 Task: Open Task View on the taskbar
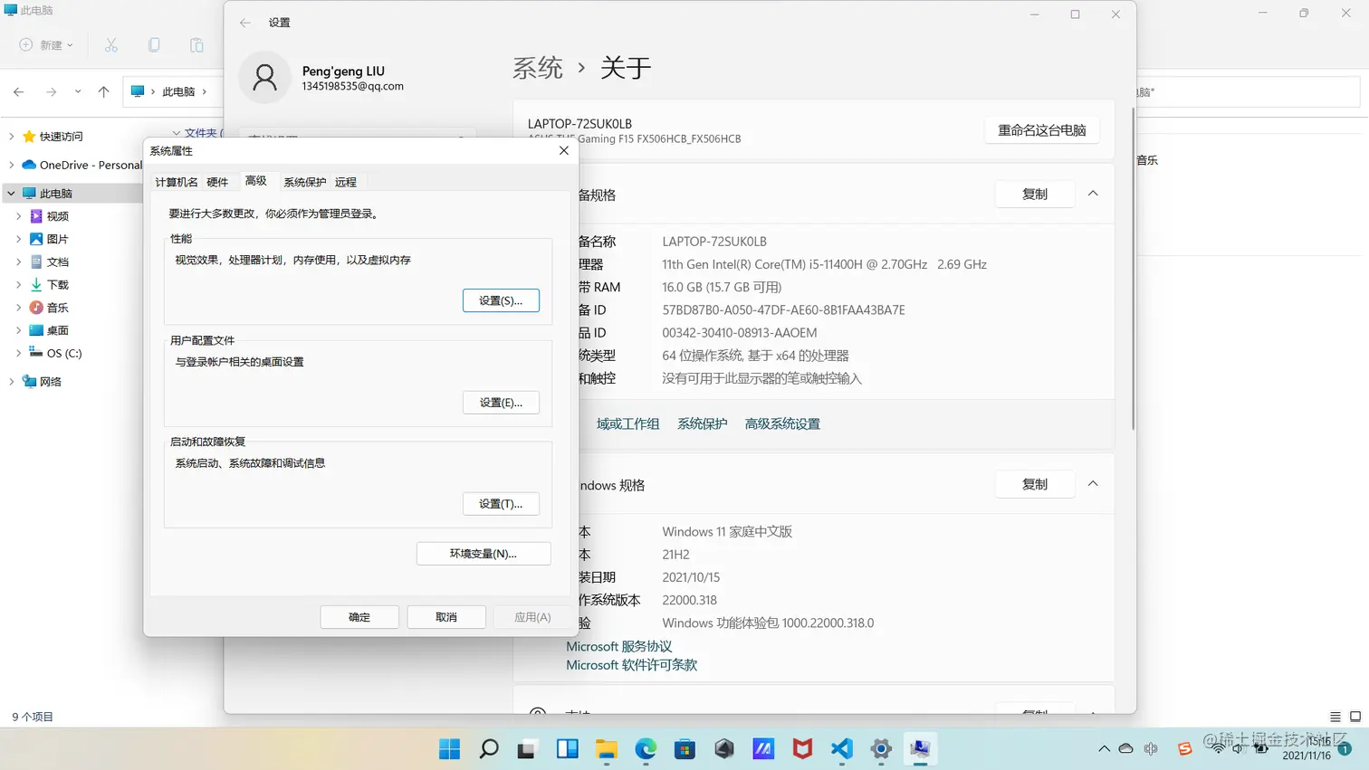pyautogui.click(x=526, y=748)
